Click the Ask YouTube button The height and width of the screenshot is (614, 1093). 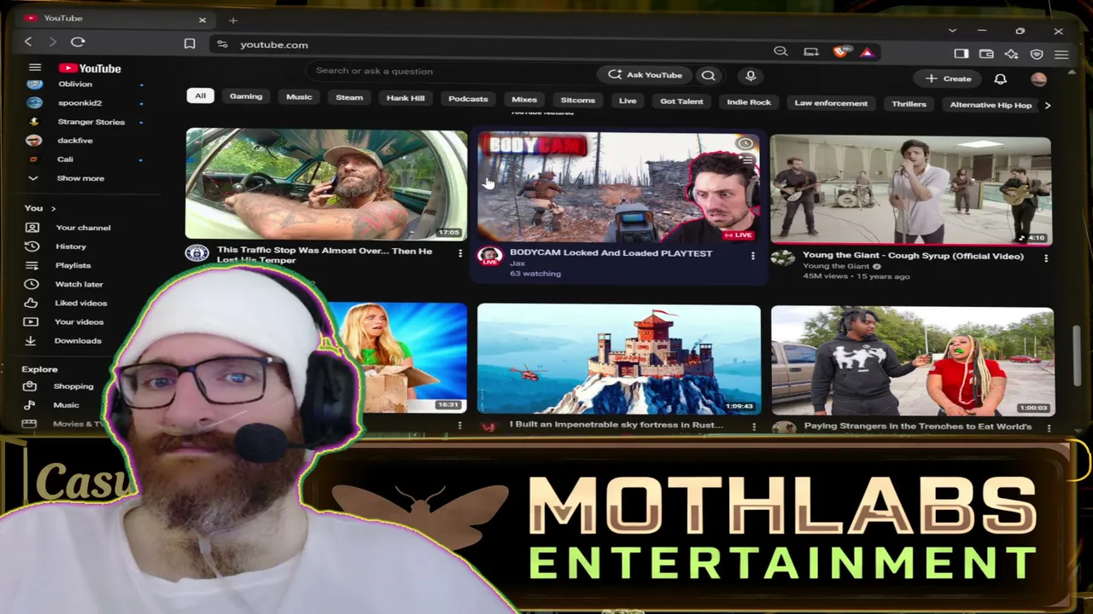645,75
